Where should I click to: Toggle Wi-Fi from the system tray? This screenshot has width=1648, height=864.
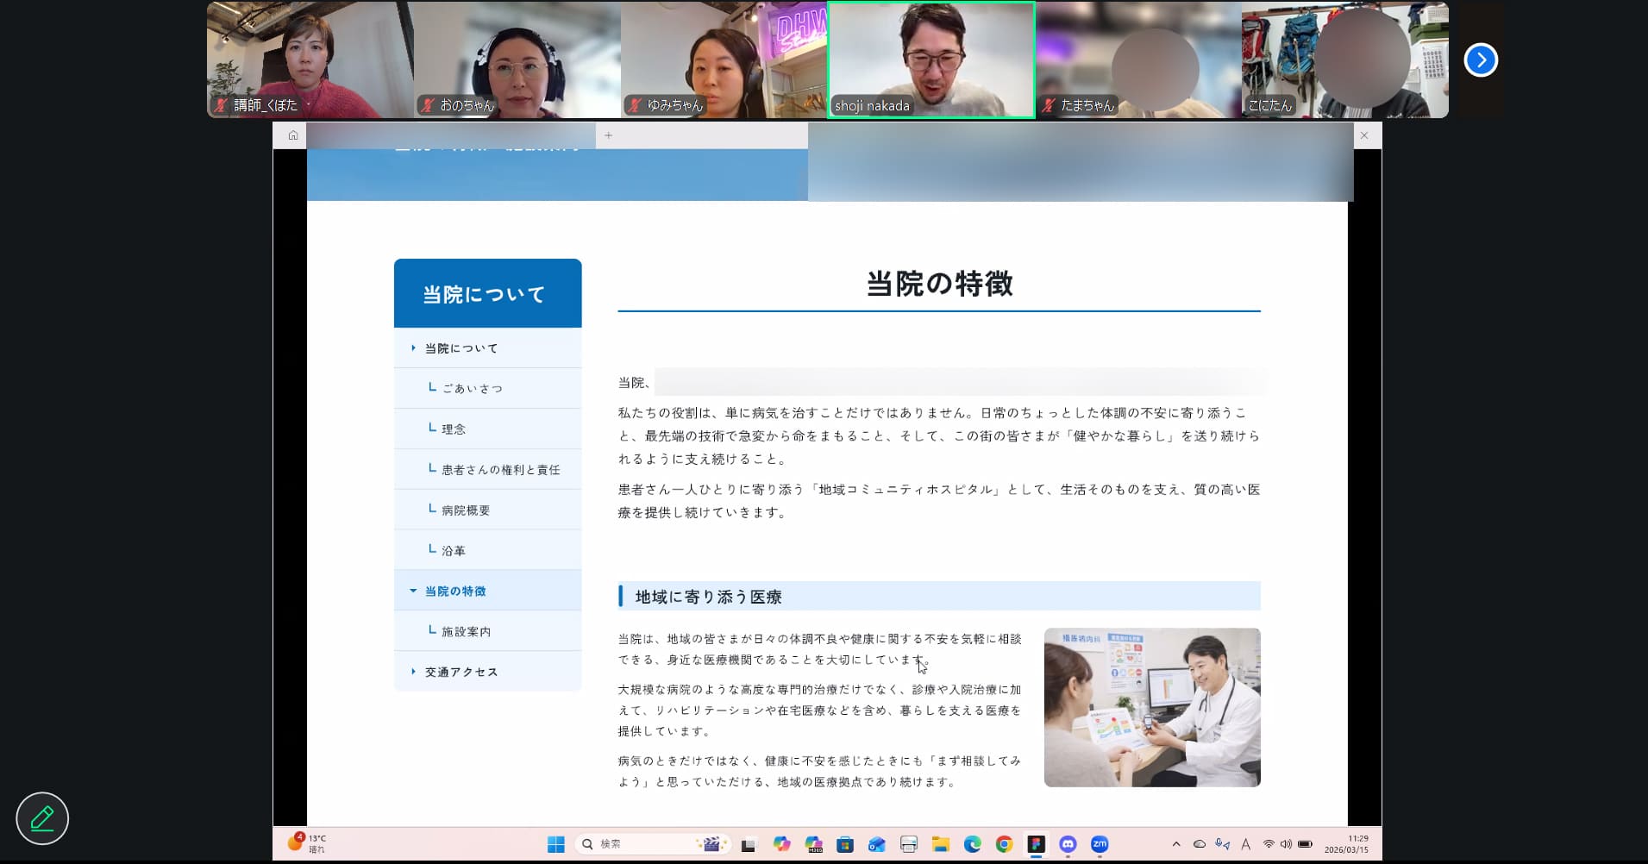point(1268,844)
